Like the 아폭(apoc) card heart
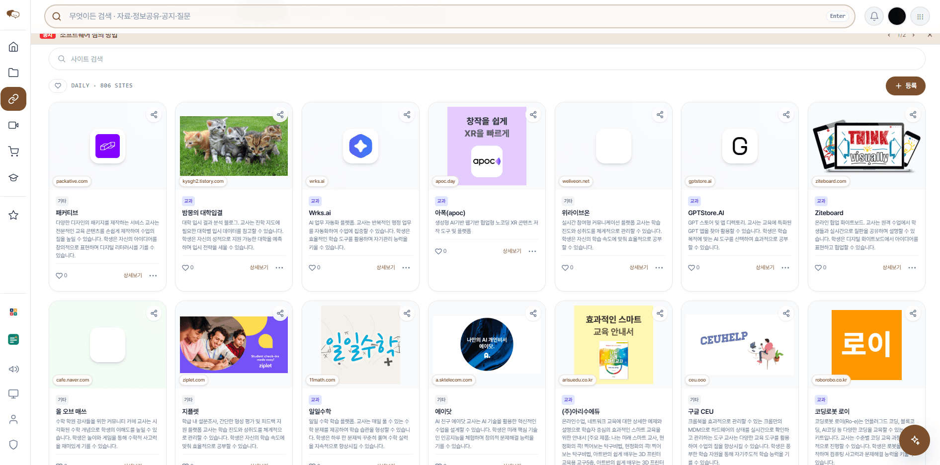 (x=438, y=251)
